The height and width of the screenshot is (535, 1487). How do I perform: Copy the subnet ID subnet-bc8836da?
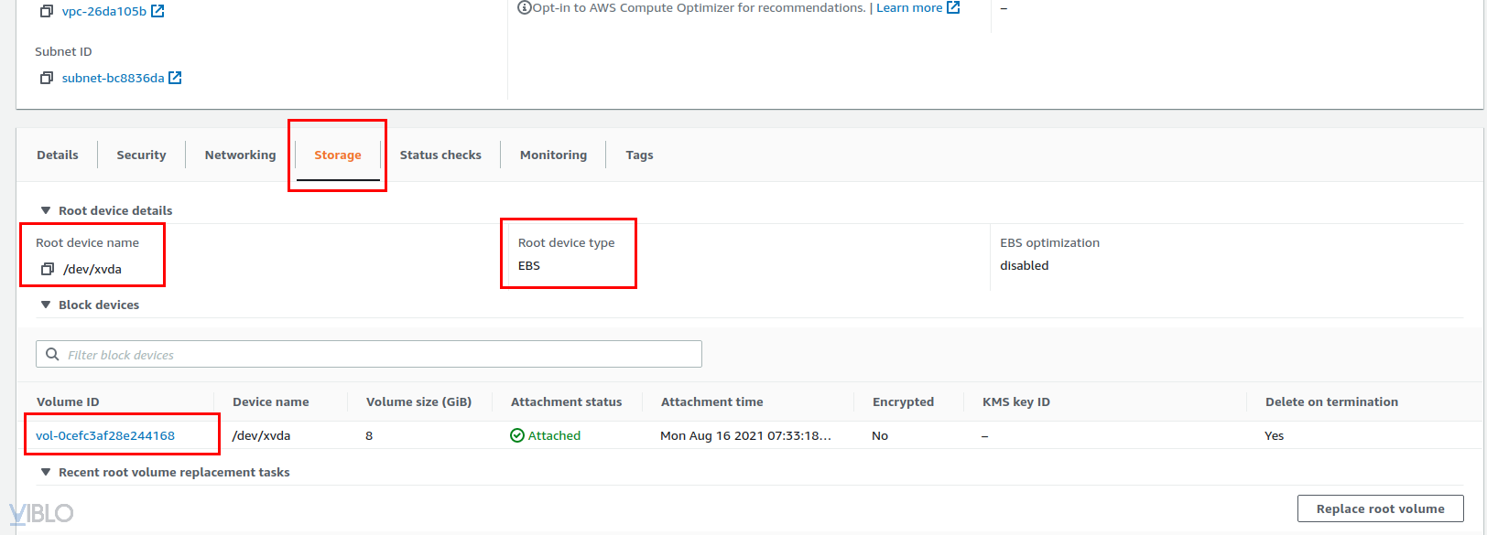(47, 78)
